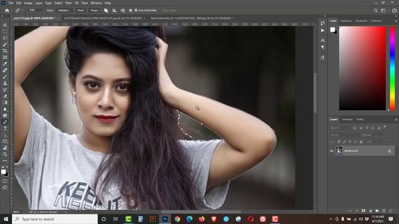The width and height of the screenshot is (399, 224).
Task: Open the Filter menu
Action: [69, 3]
